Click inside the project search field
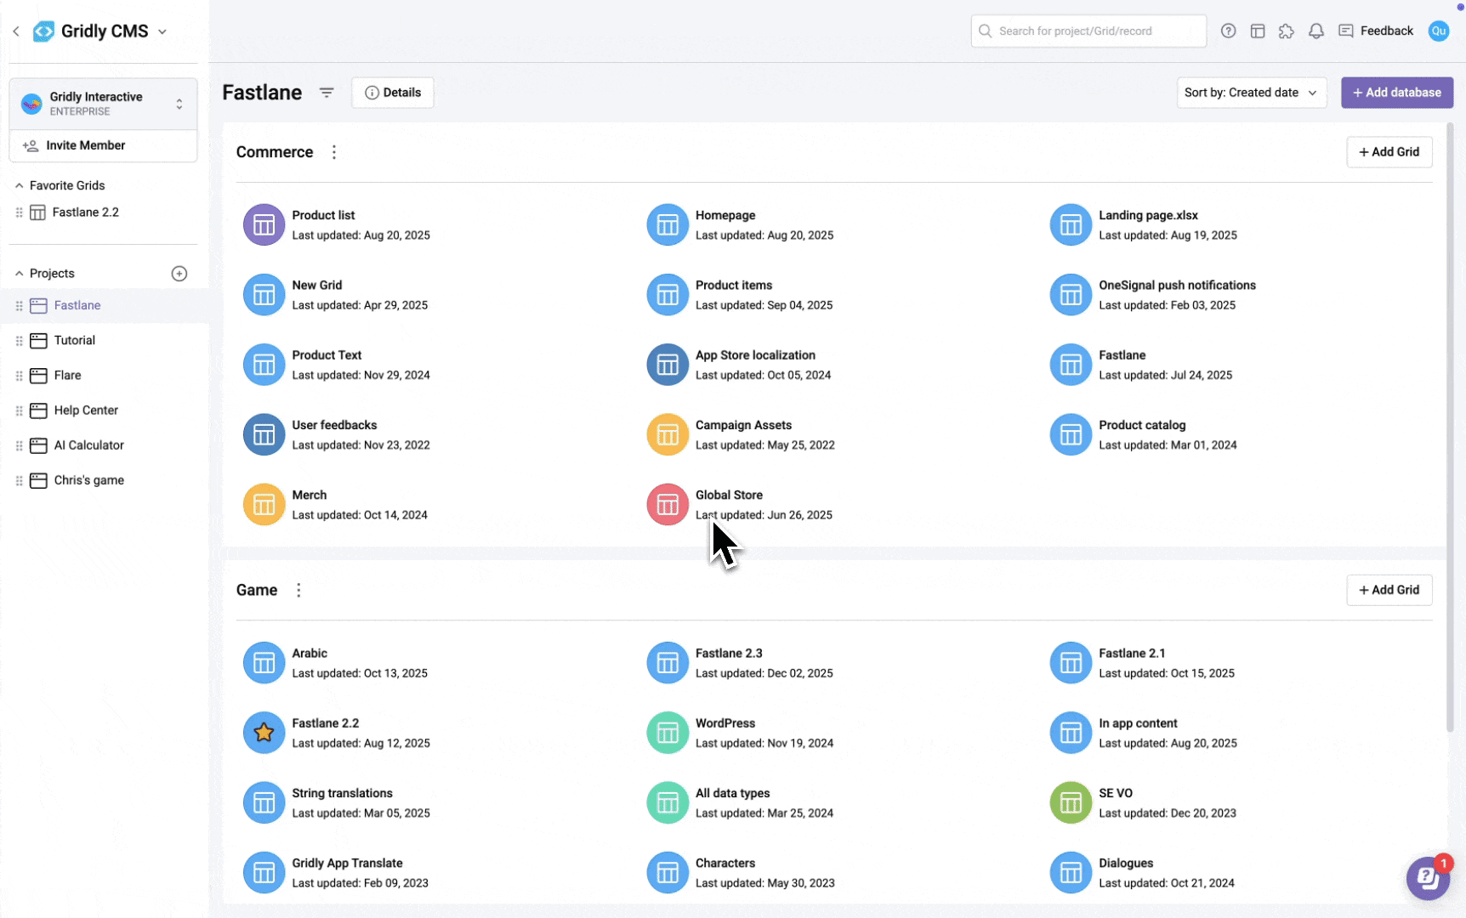 tap(1088, 31)
